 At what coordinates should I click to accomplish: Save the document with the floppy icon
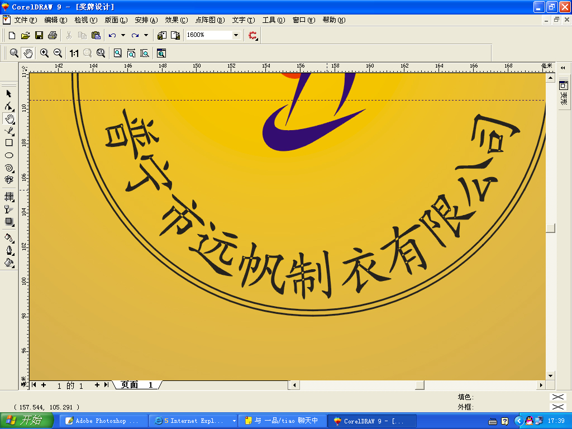click(x=39, y=35)
